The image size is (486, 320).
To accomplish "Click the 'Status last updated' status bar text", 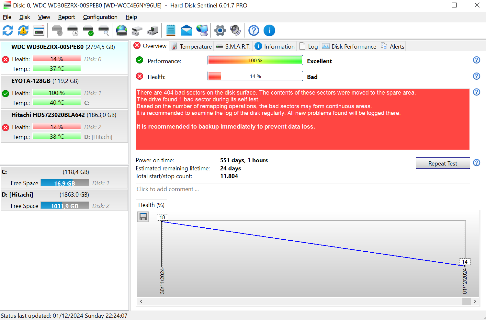I will pyautogui.click(x=64, y=316).
